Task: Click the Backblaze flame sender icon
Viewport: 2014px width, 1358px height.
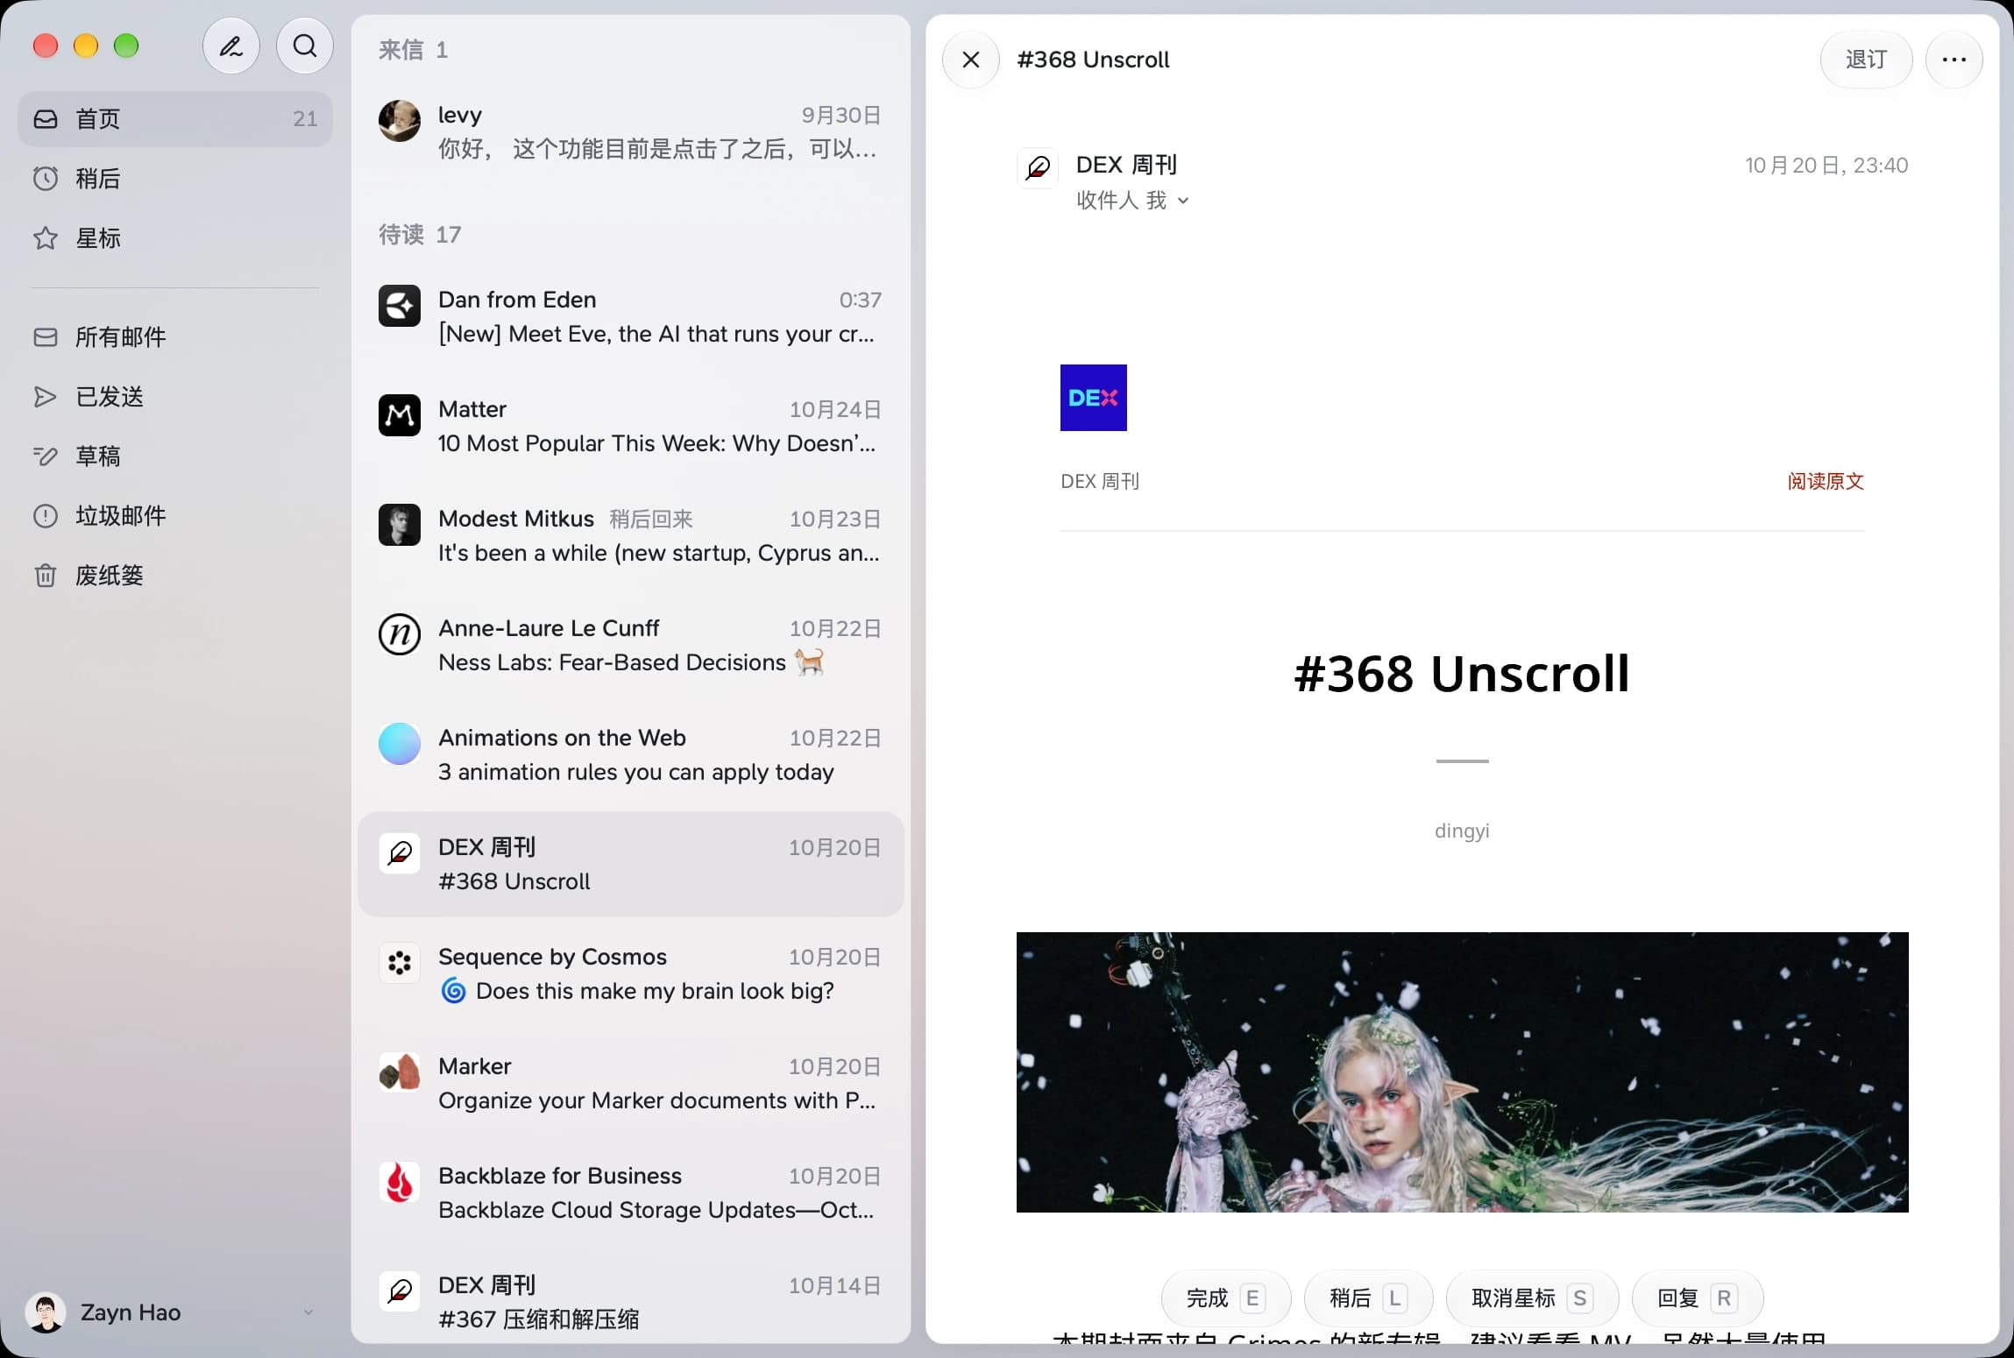Action: [x=400, y=1182]
